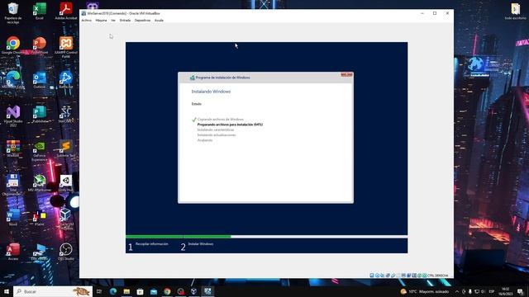529x297 pixels.
Task: Click the hard disk activity status icon in VirtualBox
Action: (x=372, y=276)
